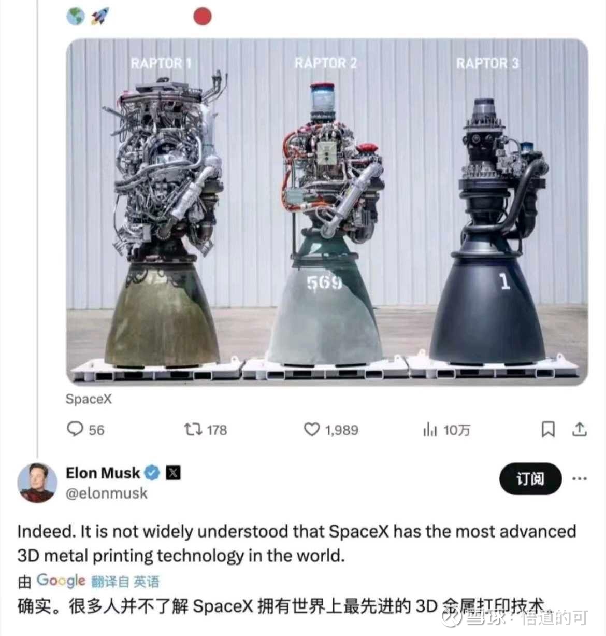Click the 订阅 subscribe button
The height and width of the screenshot is (636, 606).
tap(530, 478)
